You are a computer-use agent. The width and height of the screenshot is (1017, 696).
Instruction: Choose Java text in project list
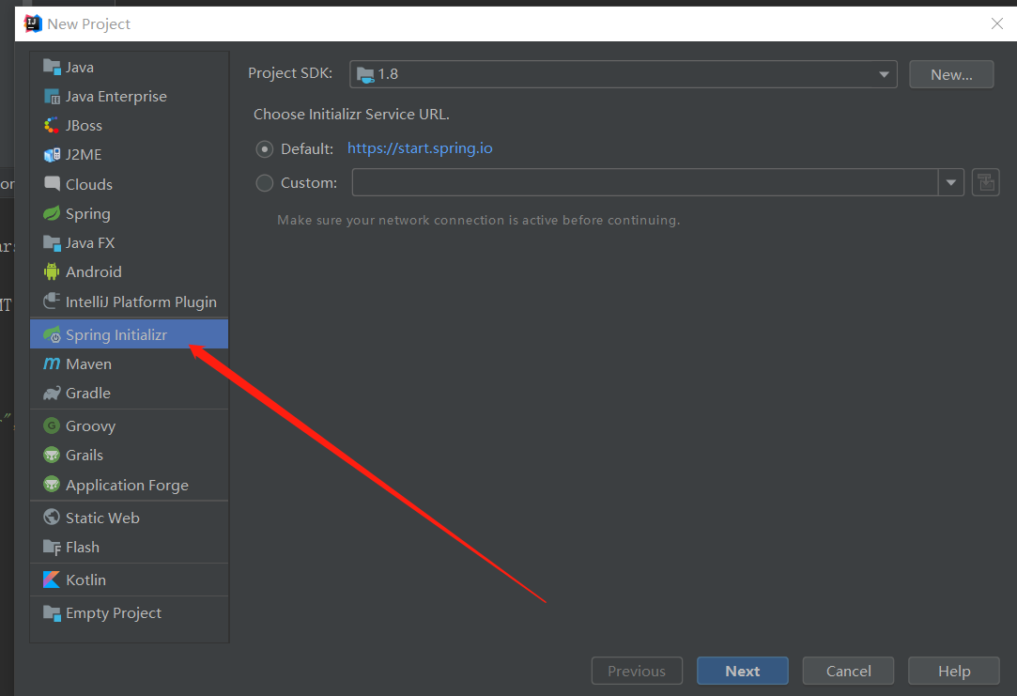click(80, 68)
